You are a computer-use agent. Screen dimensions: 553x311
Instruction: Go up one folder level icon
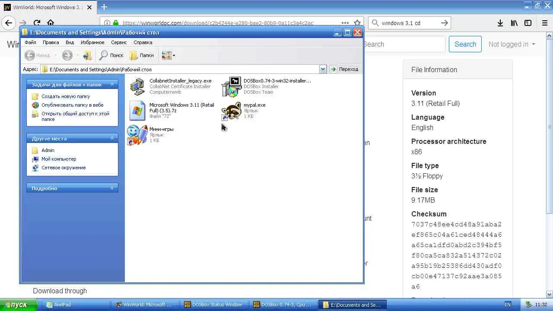pyautogui.click(x=87, y=55)
